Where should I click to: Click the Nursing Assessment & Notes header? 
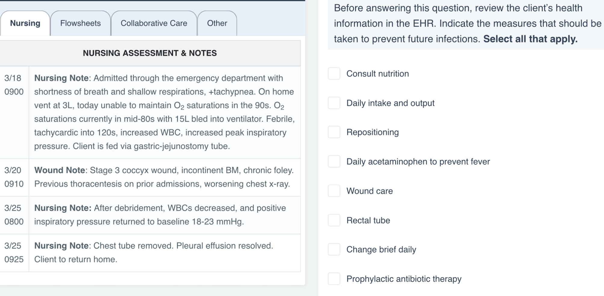tap(150, 53)
